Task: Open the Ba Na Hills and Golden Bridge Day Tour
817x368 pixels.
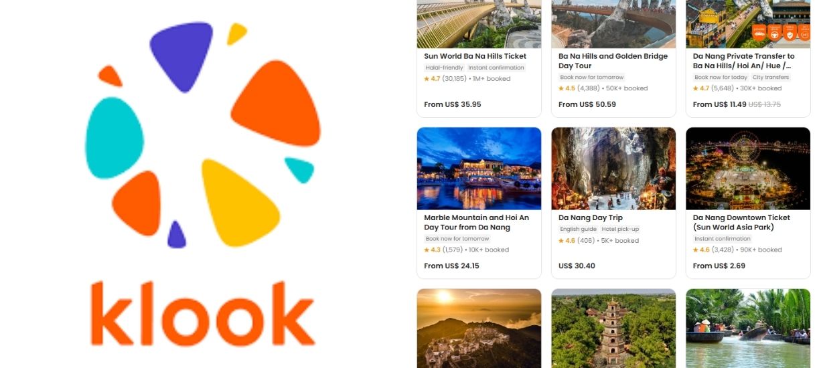Action: coord(613,61)
